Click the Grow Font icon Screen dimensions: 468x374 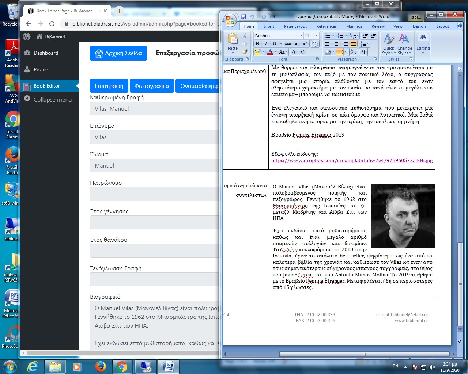click(x=294, y=52)
